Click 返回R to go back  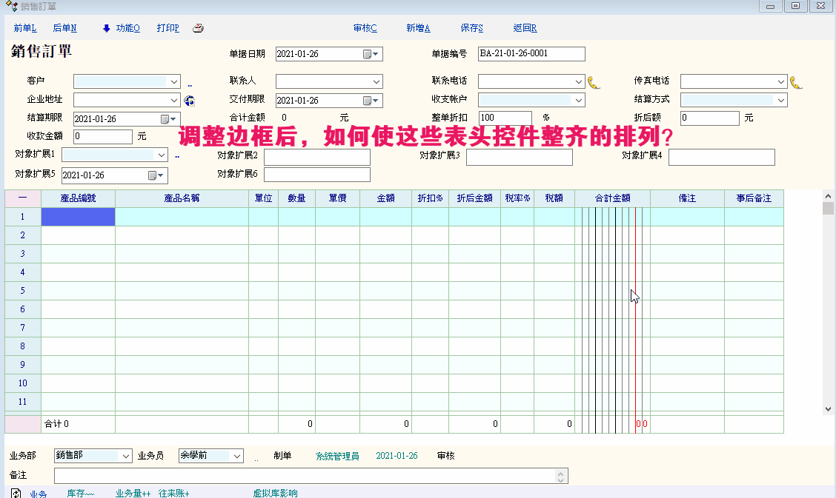(x=525, y=28)
